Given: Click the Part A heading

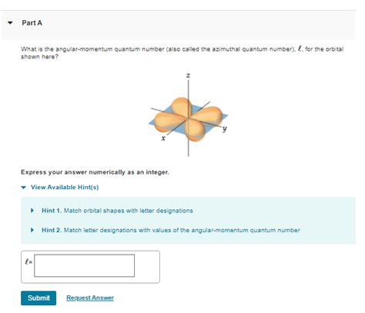Looking at the screenshot, I should [x=32, y=23].
